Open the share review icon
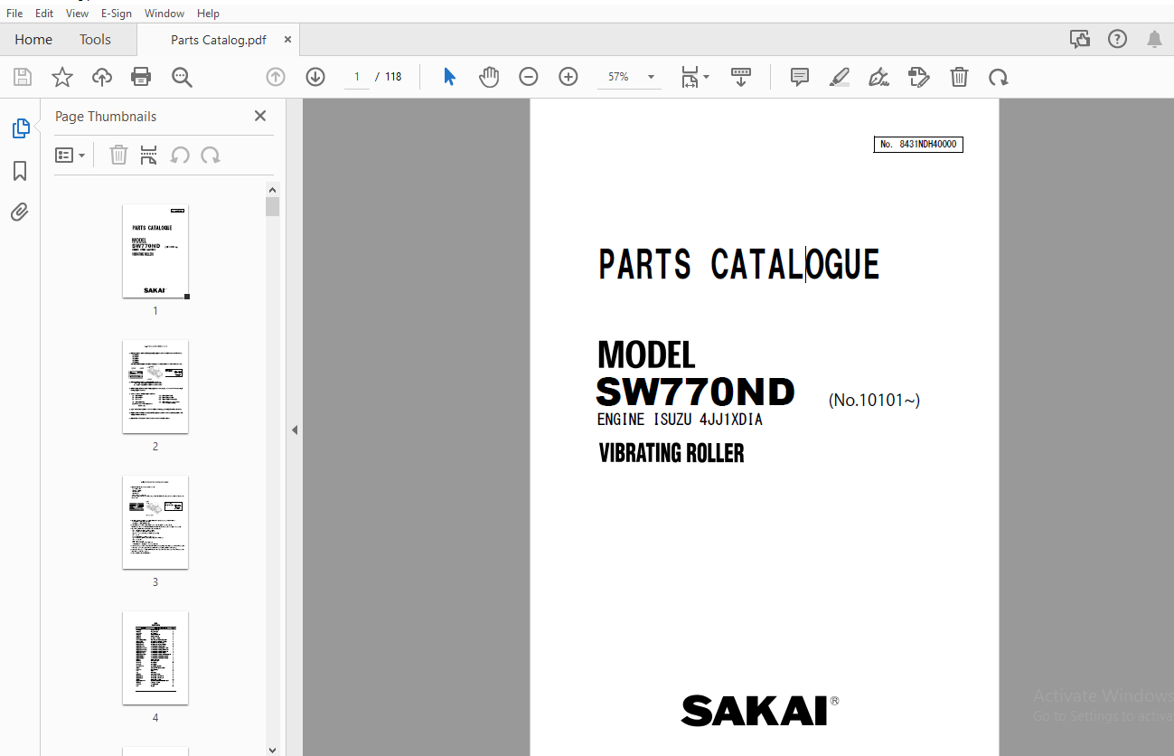1174x756 pixels. click(1079, 39)
